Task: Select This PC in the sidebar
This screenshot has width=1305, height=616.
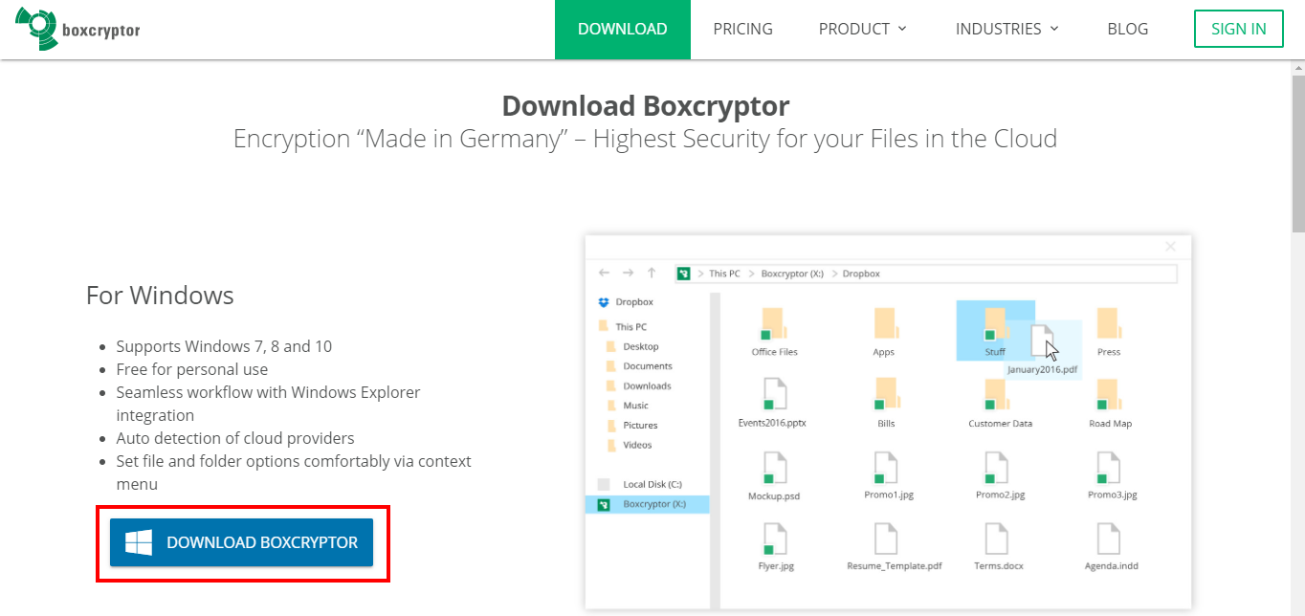Action: pos(623,326)
